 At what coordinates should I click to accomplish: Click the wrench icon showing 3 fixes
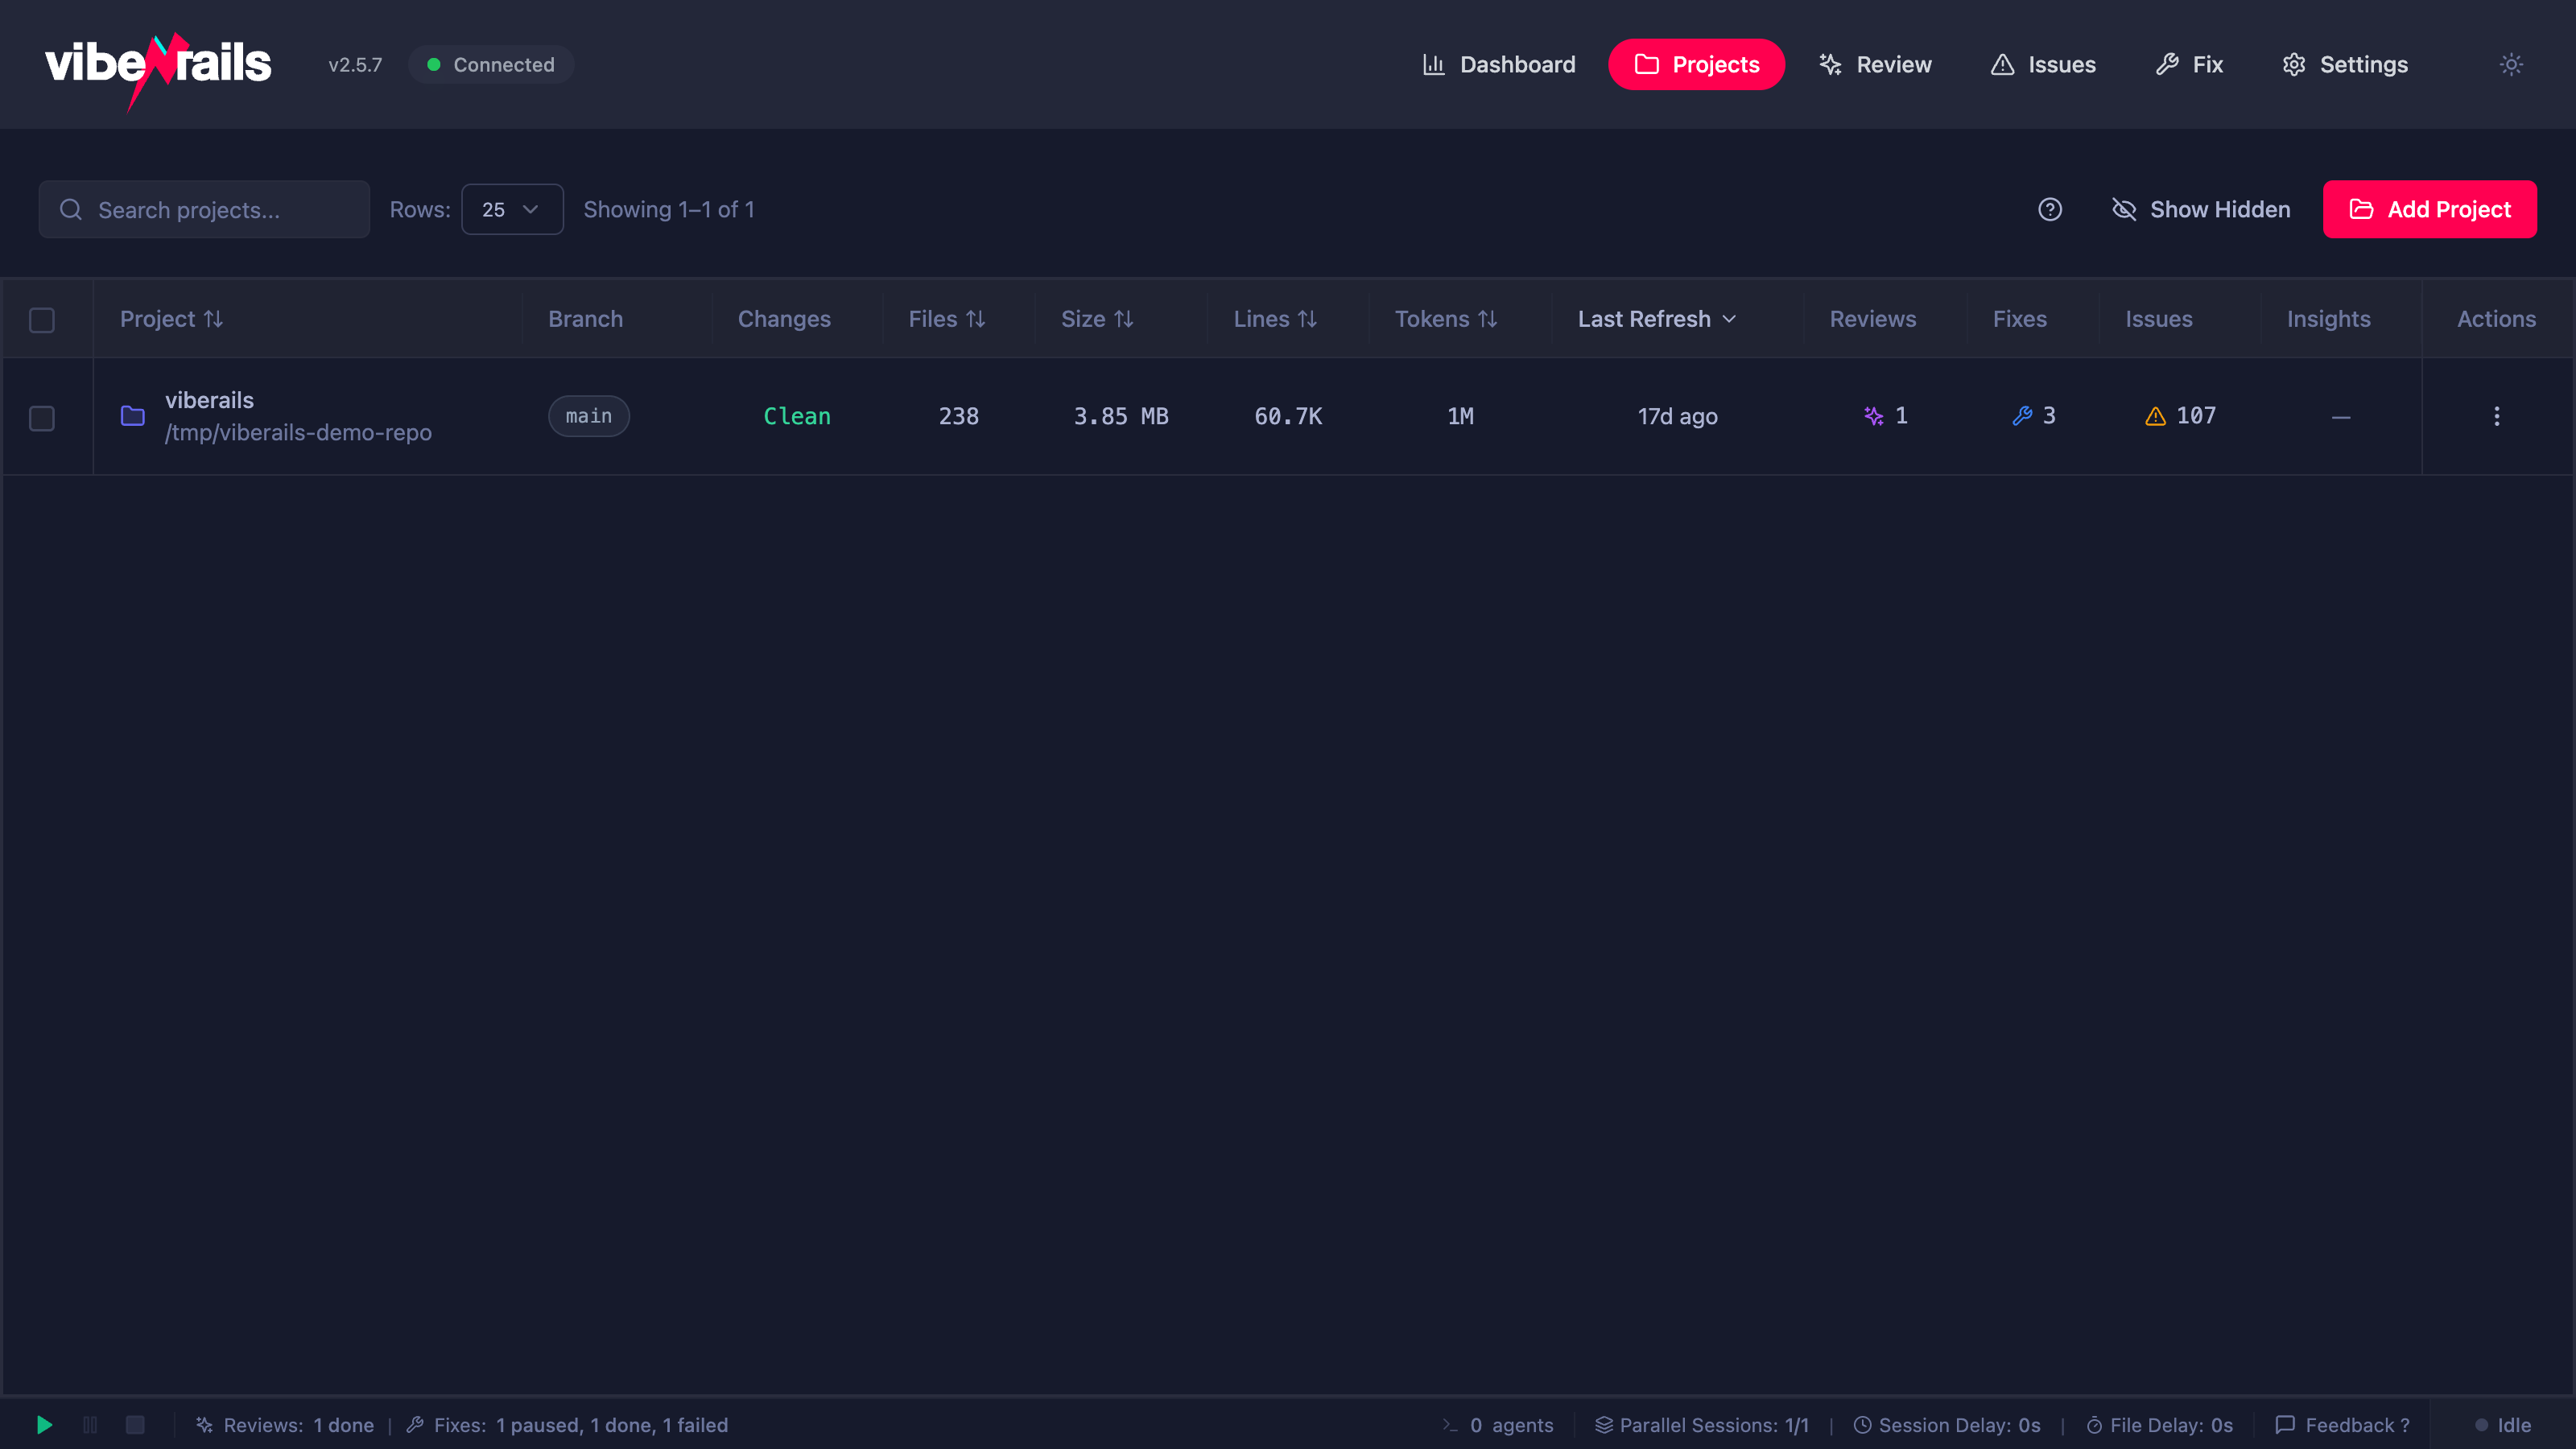(2022, 416)
